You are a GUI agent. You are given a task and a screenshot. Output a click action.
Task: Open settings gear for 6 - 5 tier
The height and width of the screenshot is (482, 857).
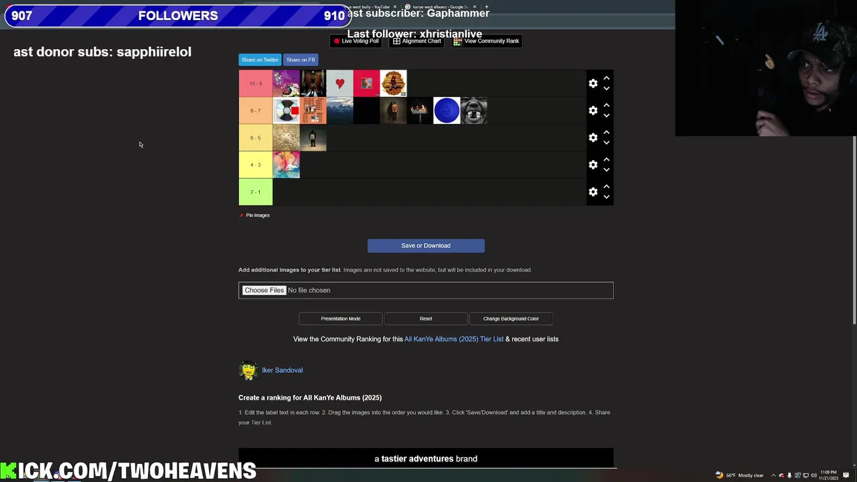tap(593, 138)
